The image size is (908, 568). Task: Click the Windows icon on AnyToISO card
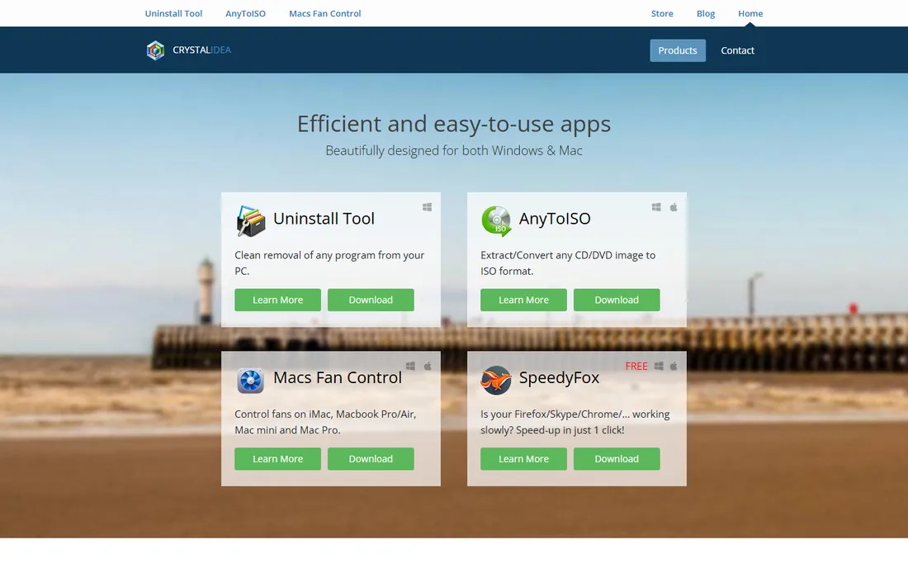click(657, 207)
